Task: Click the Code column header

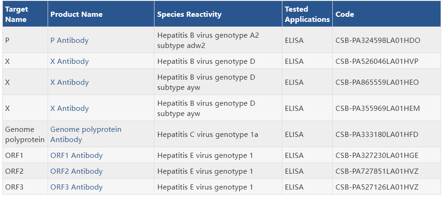Action: (386, 14)
